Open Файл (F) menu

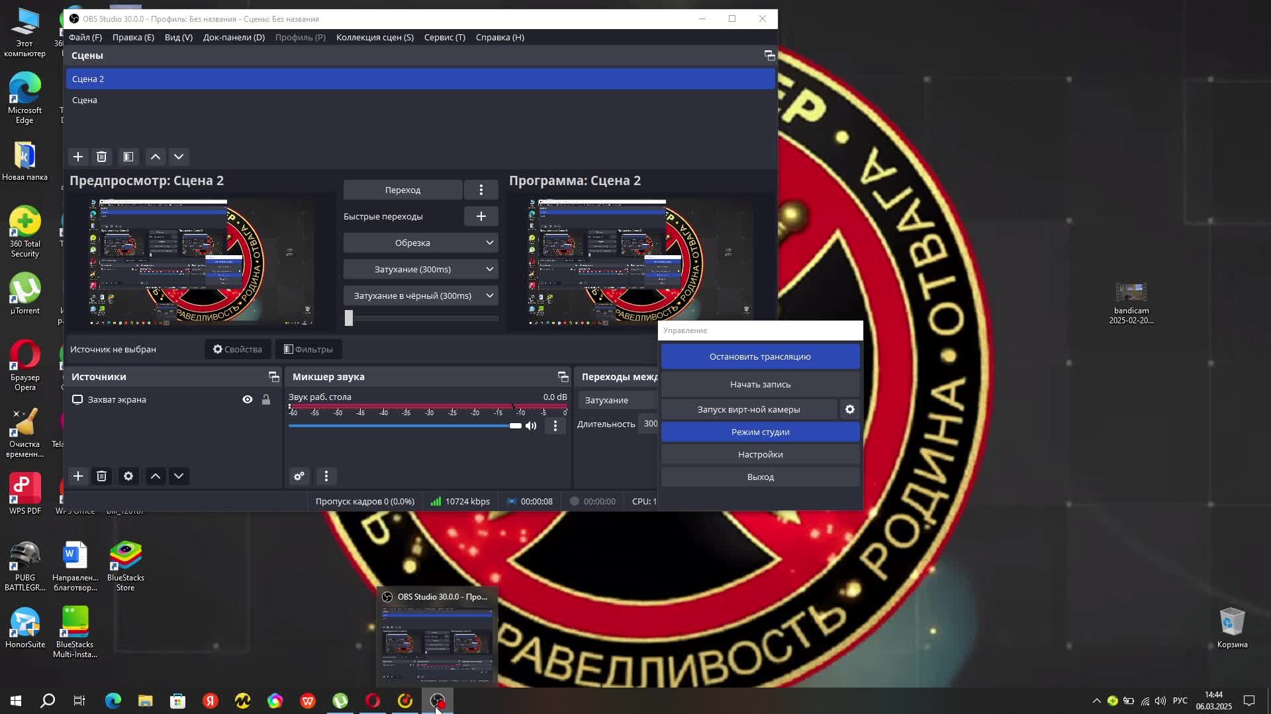(x=85, y=37)
